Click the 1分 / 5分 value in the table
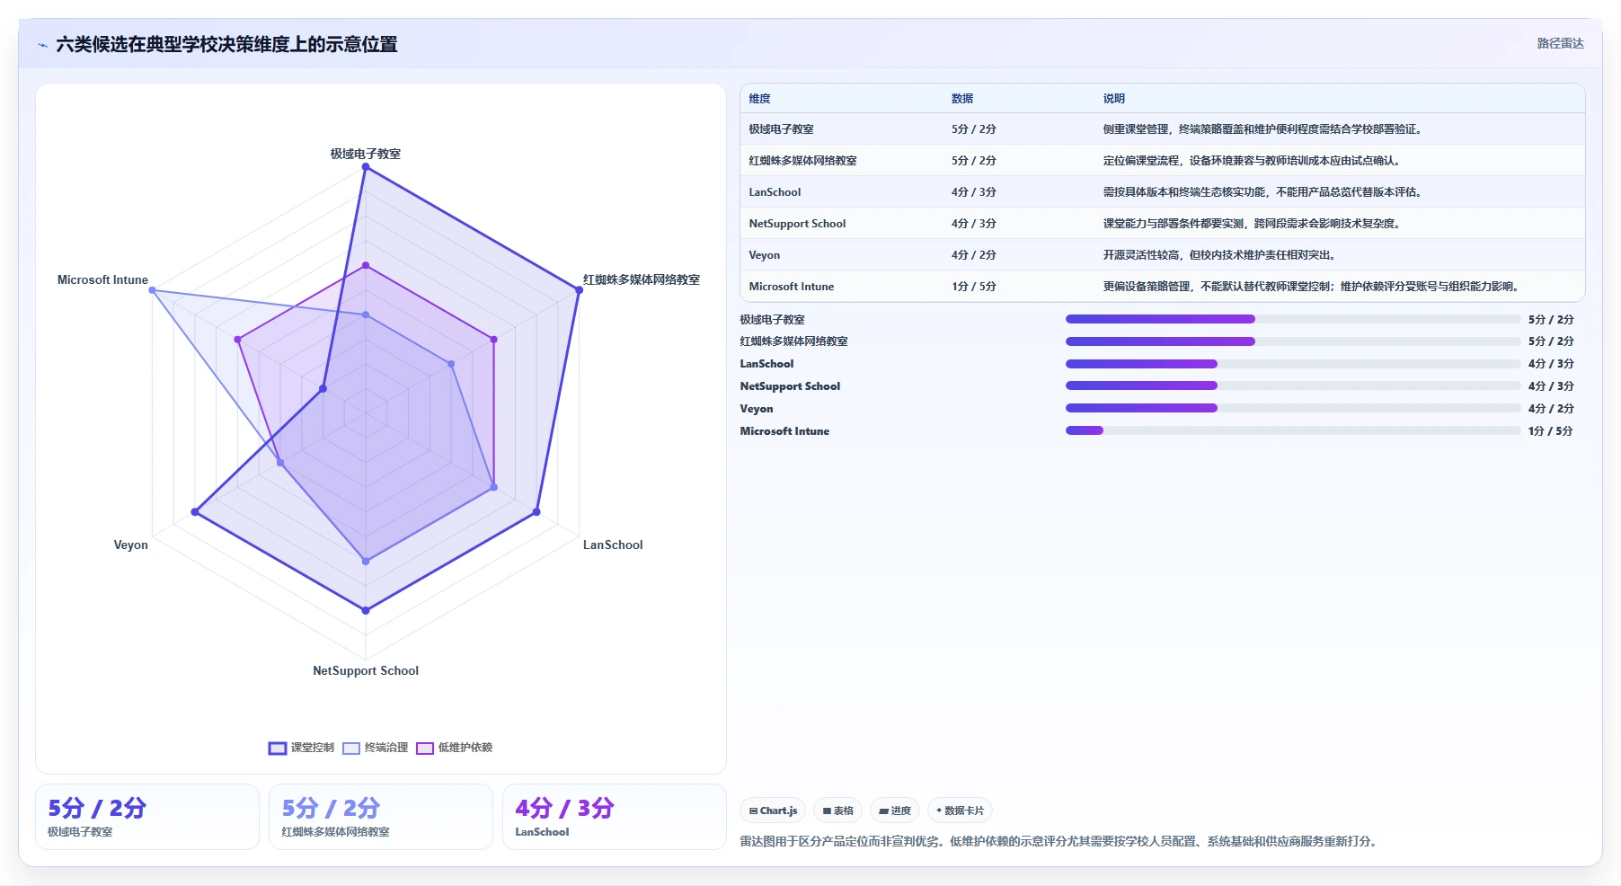 click(x=974, y=287)
